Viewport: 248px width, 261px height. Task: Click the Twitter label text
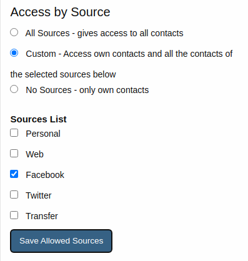(39, 195)
